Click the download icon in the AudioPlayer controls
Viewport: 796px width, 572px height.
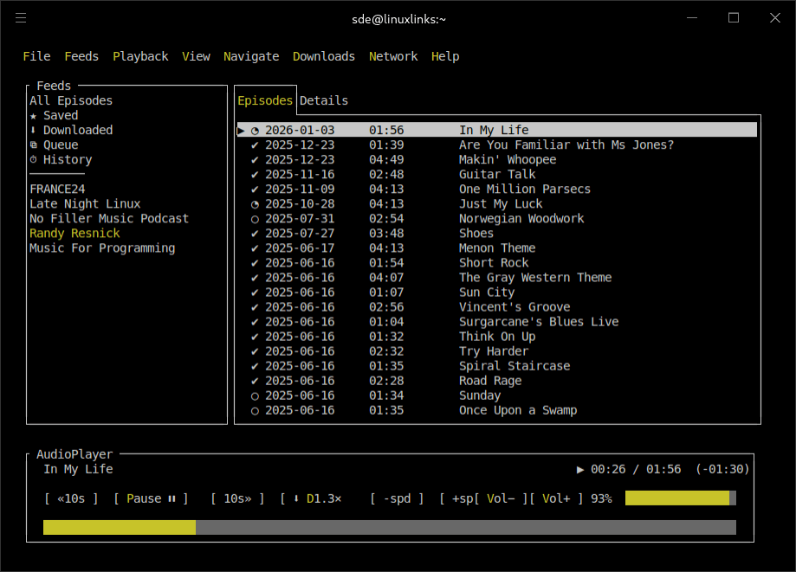(x=296, y=498)
